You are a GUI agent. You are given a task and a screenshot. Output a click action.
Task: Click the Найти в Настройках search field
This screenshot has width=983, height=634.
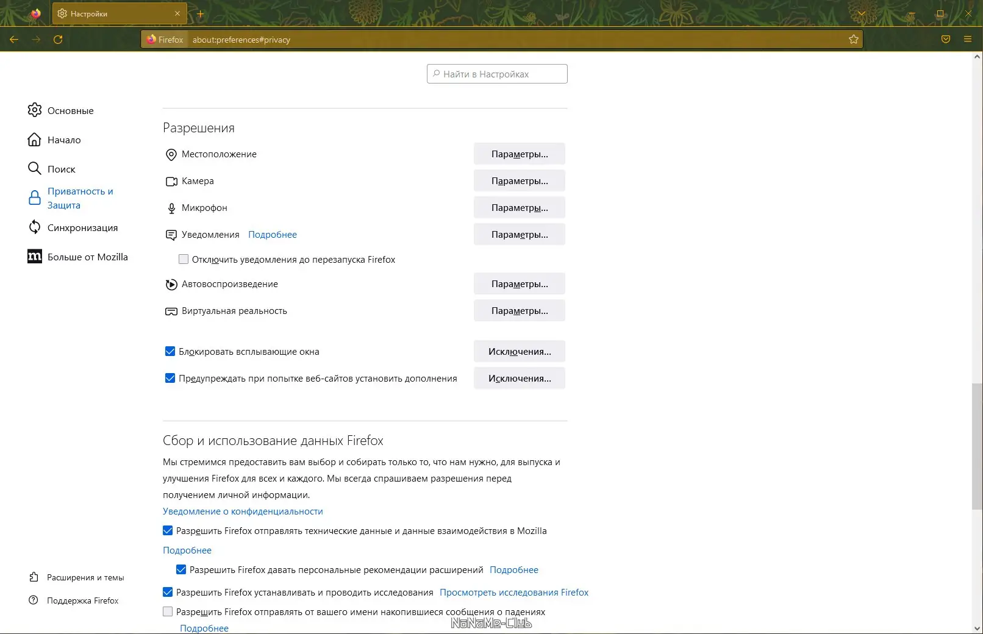[497, 73]
